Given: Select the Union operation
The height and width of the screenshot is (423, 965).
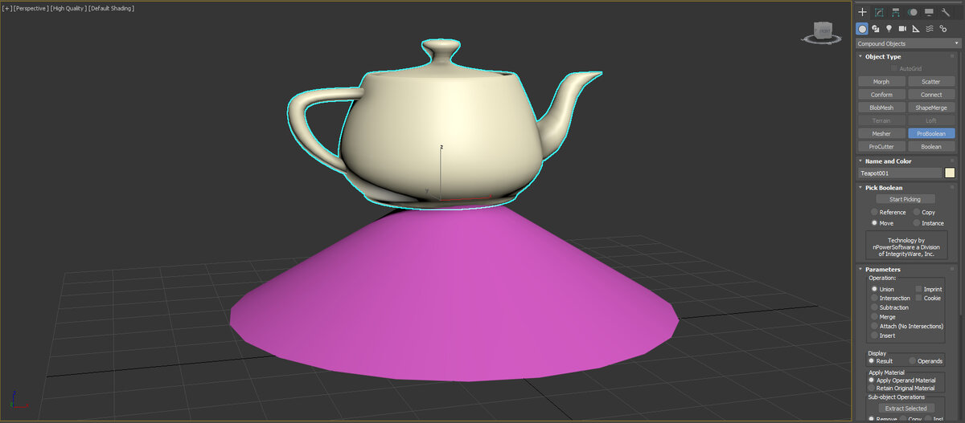Looking at the screenshot, I should (x=883, y=289).
